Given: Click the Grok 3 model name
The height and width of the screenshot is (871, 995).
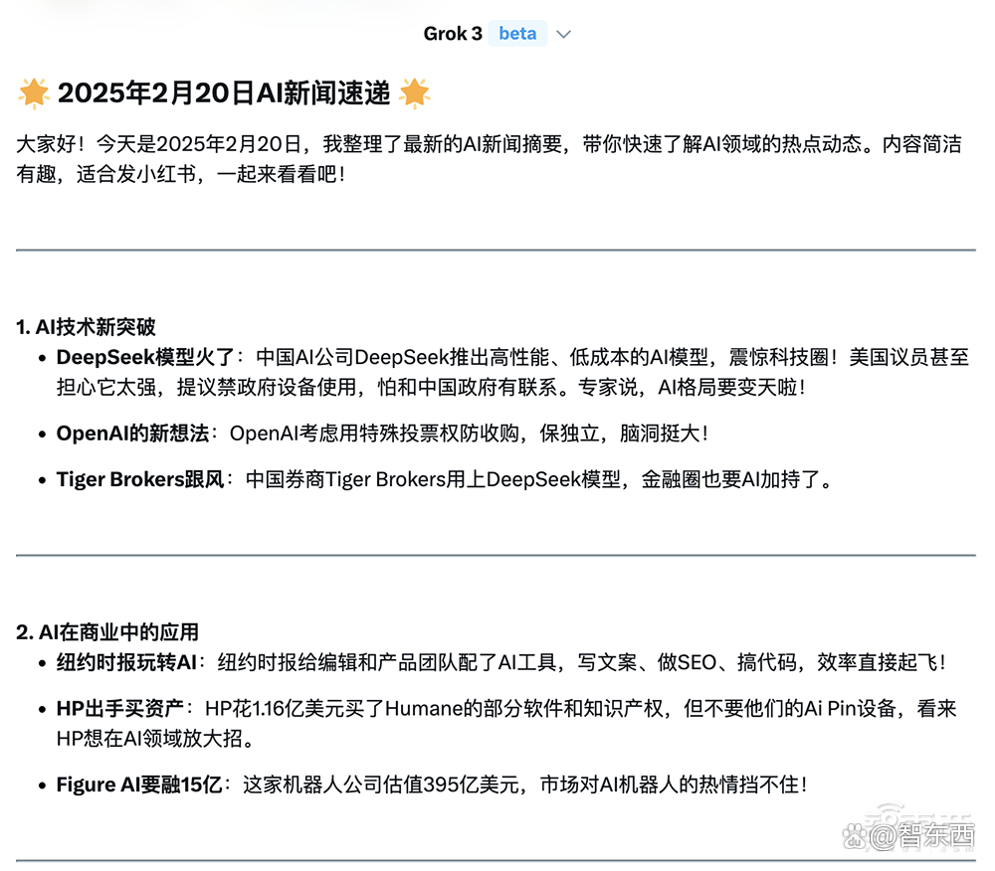Looking at the screenshot, I should pyautogui.click(x=453, y=34).
